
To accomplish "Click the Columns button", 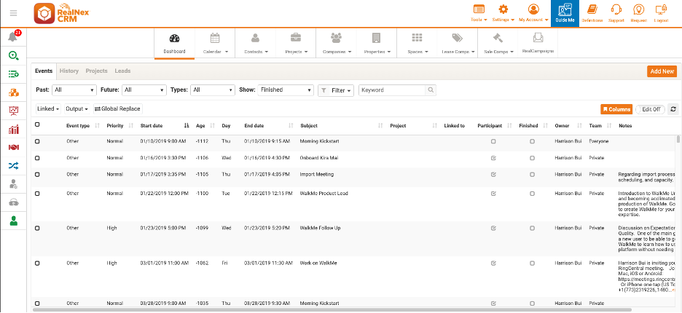I will pos(616,109).
